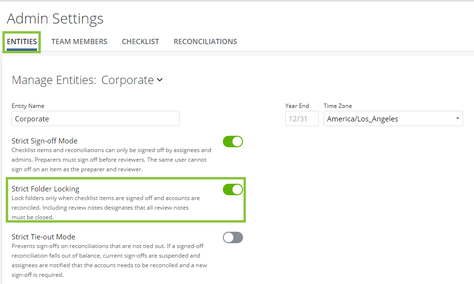The image size is (474, 284).
Task: Click the Strict Tie-out Mode label
Action: [x=43, y=237]
